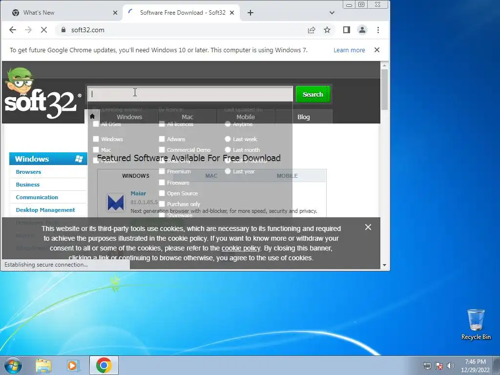500x375 pixels.
Task: Open the Maiar software title link
Action: (x=138, y=193)
